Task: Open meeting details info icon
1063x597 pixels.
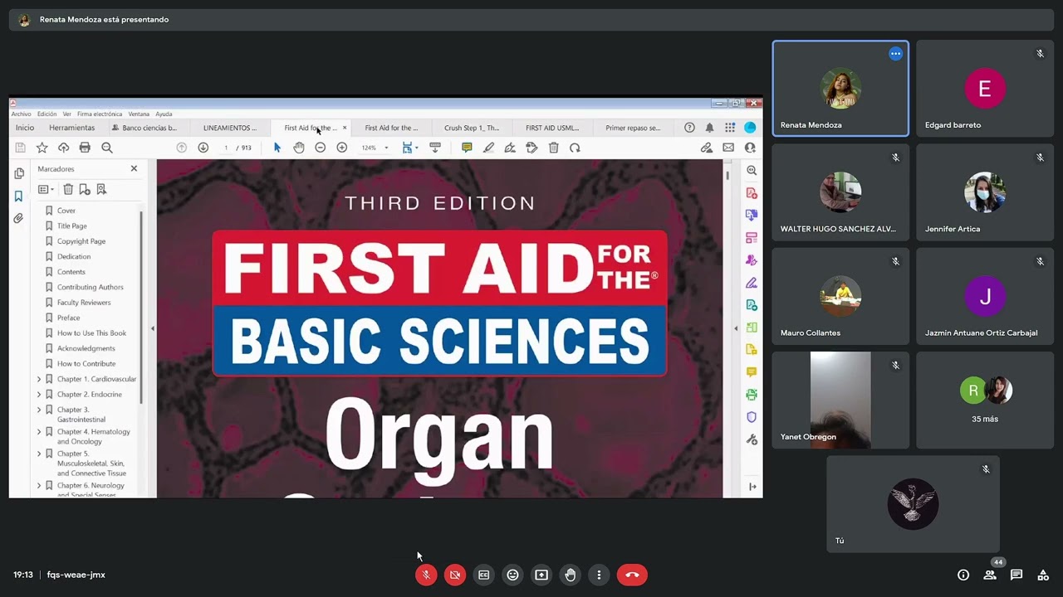Action: 963,575
